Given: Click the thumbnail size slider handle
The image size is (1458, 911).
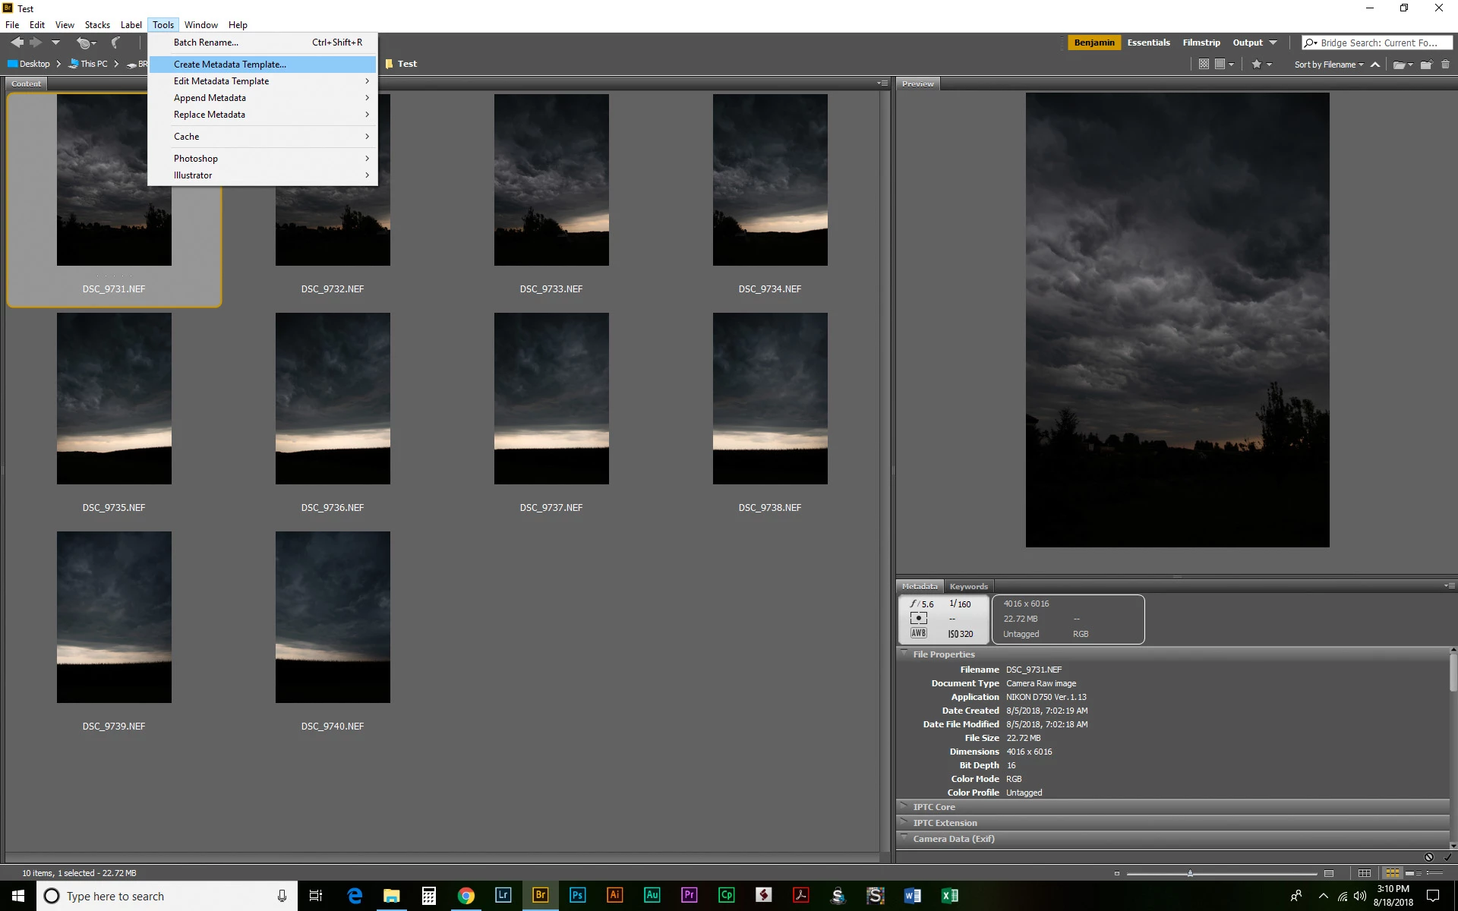Looking at the screenshot, I should pos(1190,873).
